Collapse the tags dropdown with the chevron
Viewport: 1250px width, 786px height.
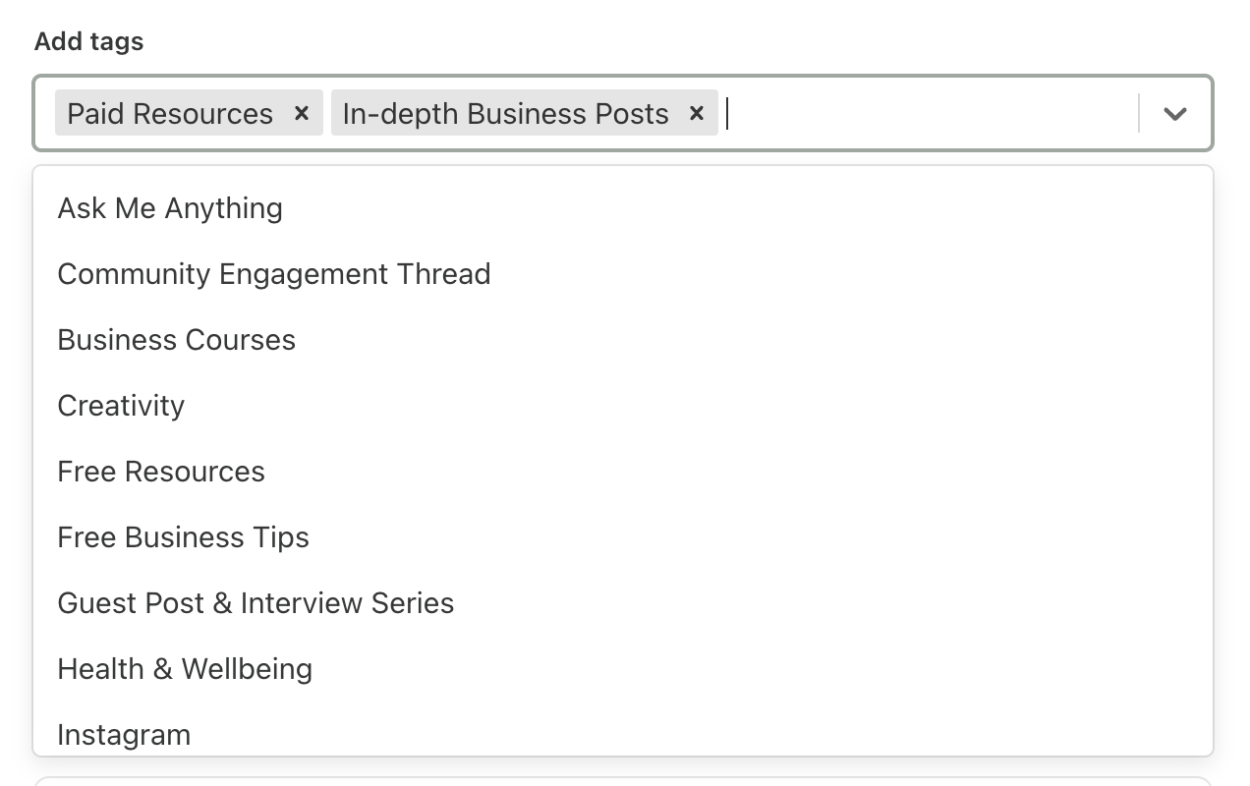[1173, 113]
